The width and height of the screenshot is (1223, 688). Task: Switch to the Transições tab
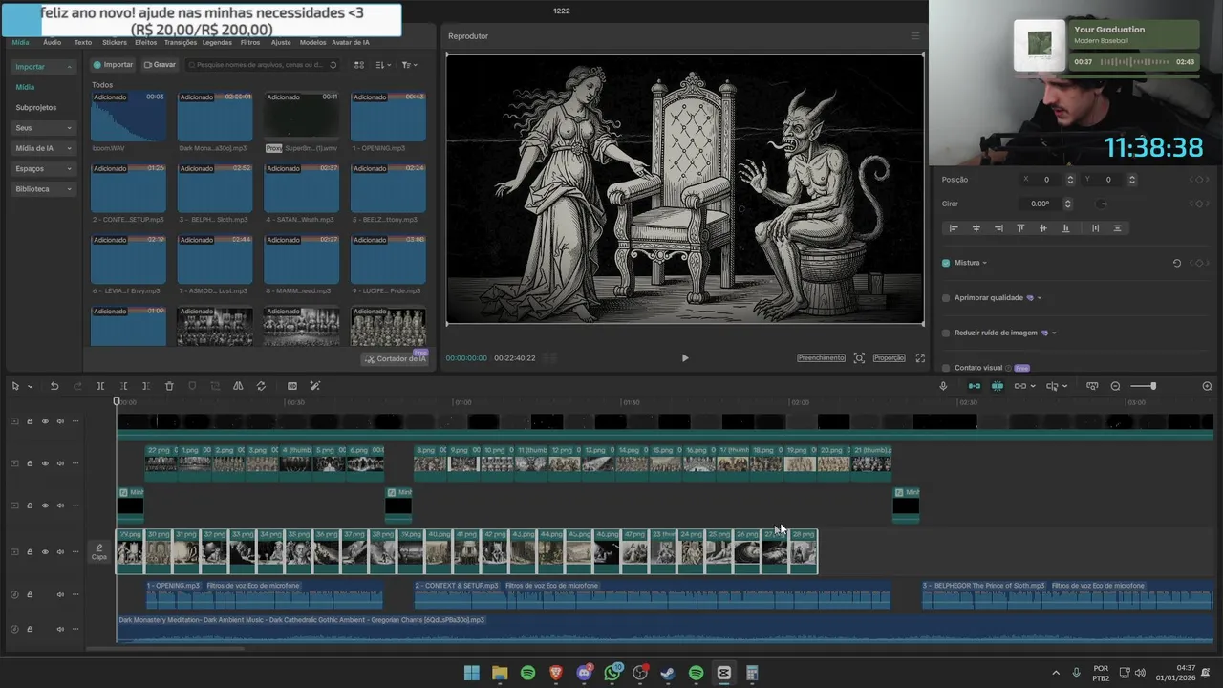(x=181, y=42)
